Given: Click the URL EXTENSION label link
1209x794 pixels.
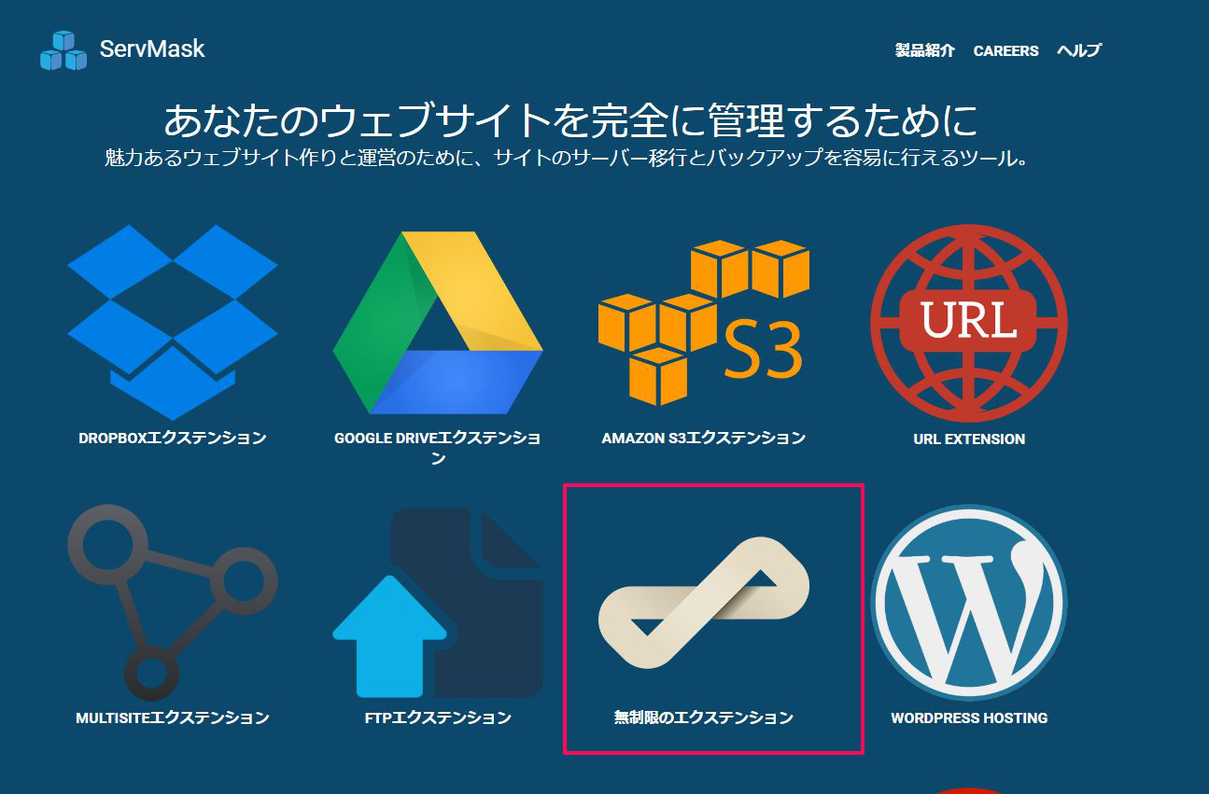Looking at the screenshot, I should coord(969,439).
